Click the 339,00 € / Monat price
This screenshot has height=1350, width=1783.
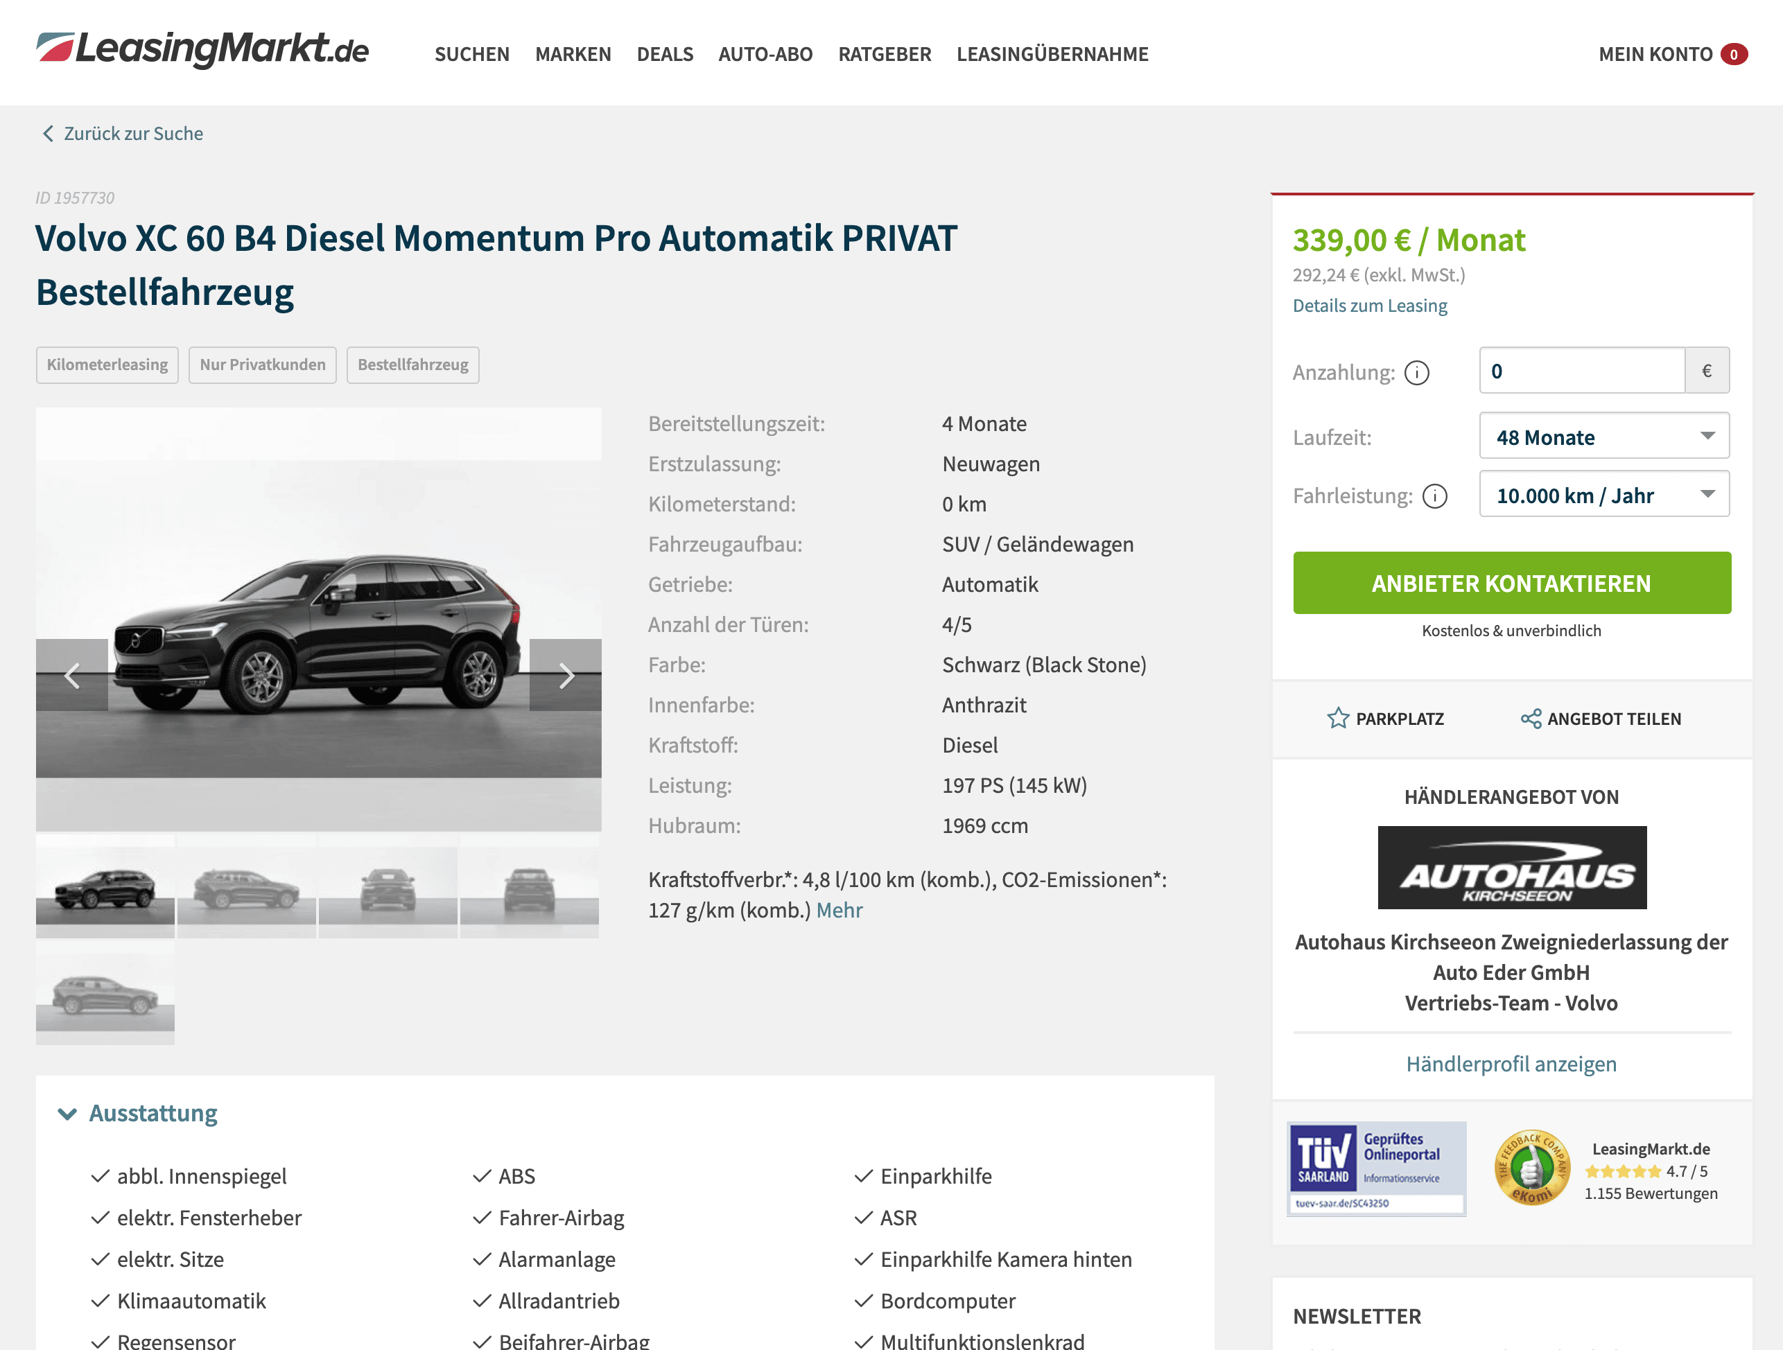1409,240
